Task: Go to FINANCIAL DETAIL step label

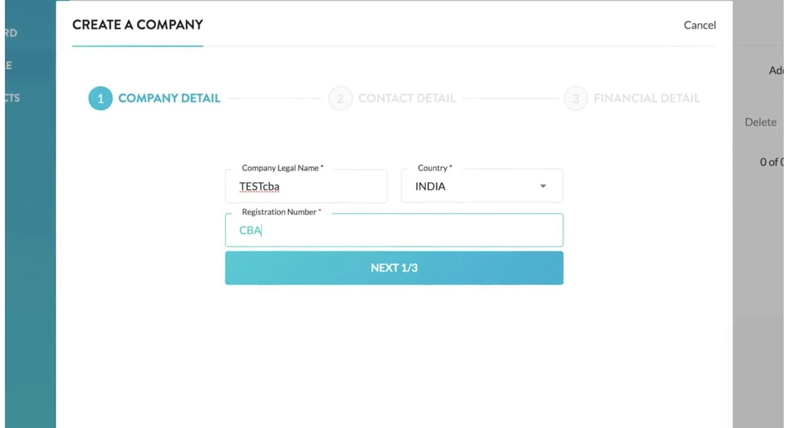Action: click(646, 98)
